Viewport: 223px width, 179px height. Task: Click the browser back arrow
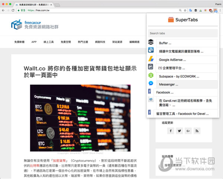click(3, 10)
